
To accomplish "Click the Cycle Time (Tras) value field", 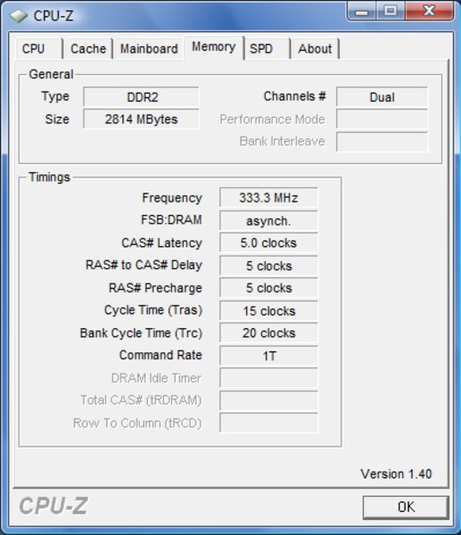I will tap(268, 310).
